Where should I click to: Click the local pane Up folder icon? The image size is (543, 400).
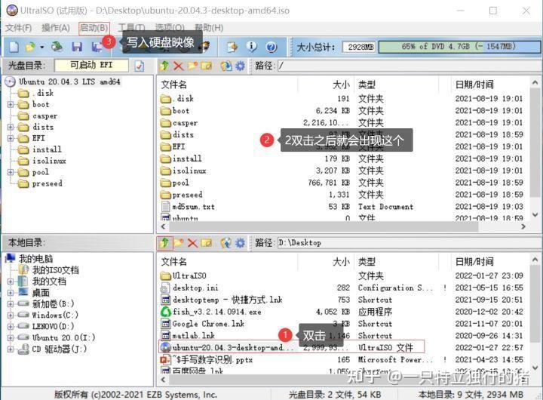click(x=164, y=242)
